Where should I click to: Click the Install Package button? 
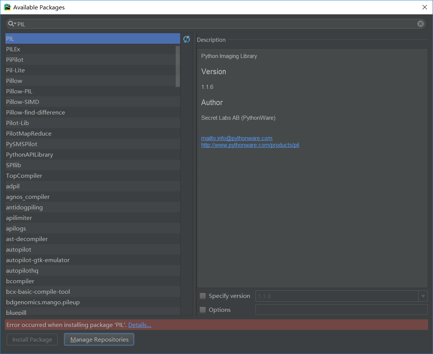coord(32,339)
